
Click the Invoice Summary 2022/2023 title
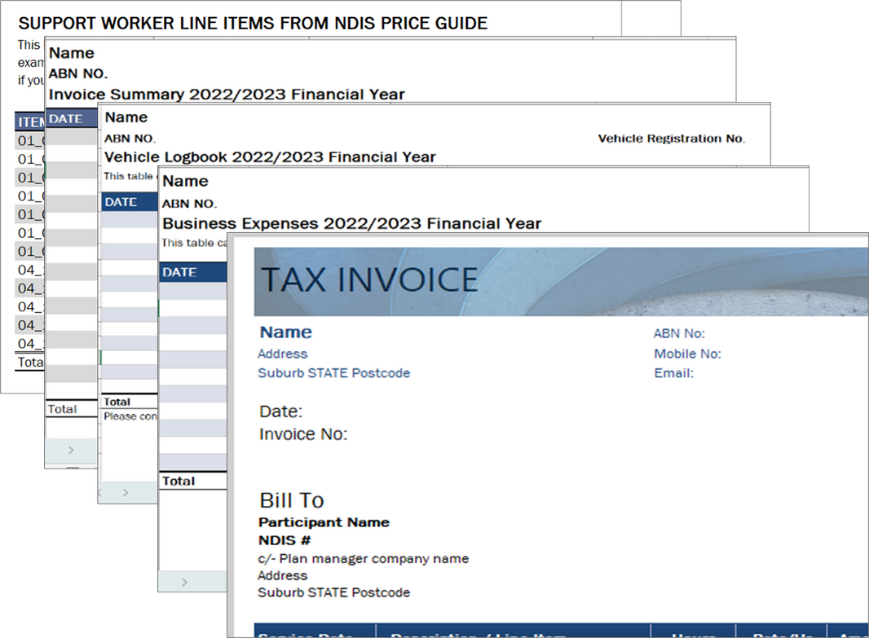(227, 94)
